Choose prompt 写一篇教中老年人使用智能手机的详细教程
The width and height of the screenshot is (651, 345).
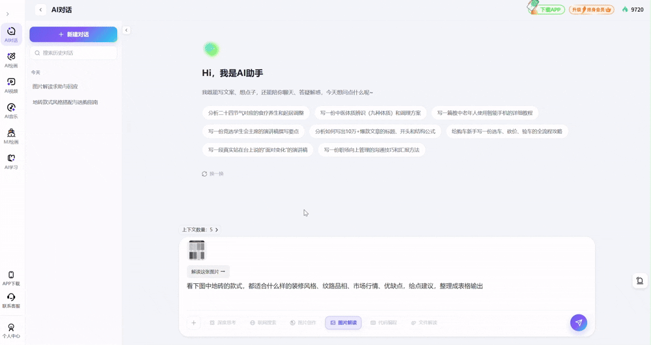click(484, 113)
